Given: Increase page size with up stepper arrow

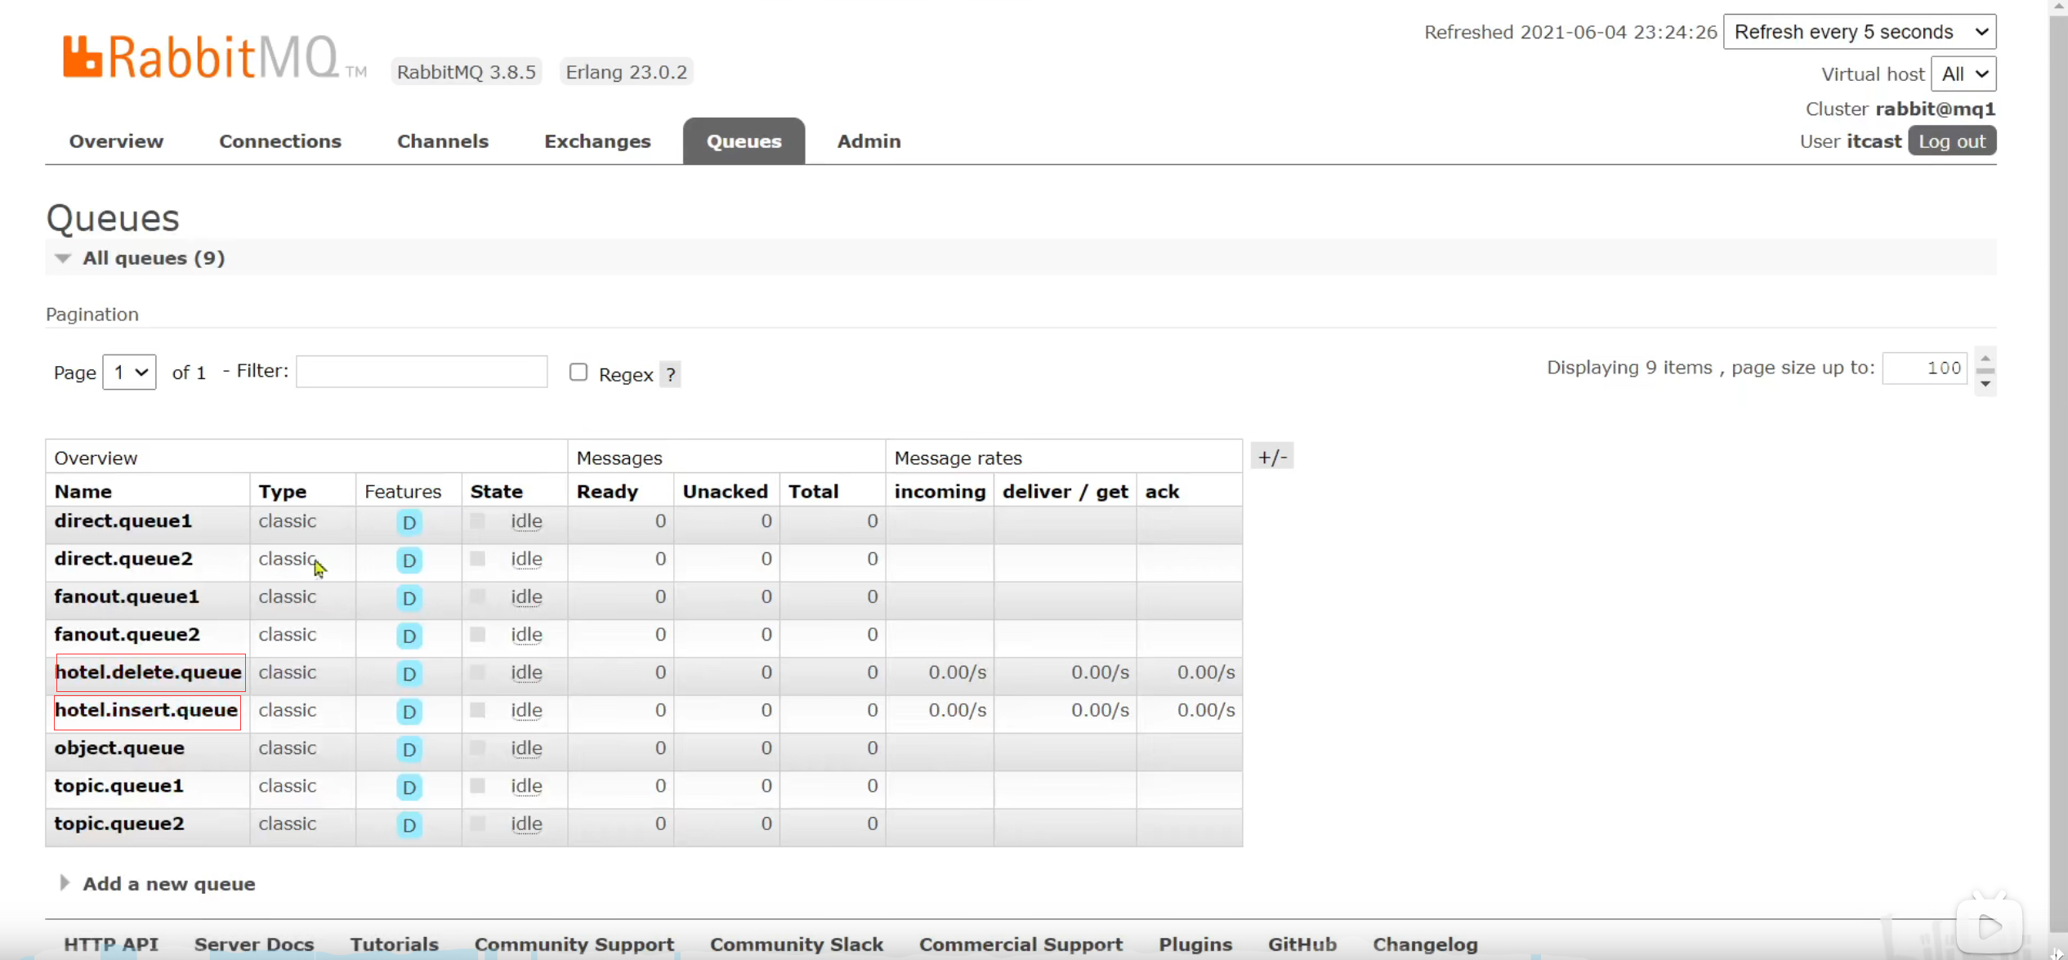Looking at the screenshot, I should pyautogui.click(x=1985, y=359).
